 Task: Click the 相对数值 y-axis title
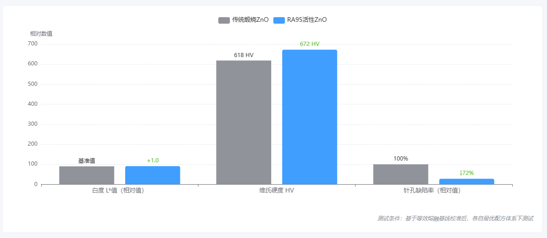coord(41,34)
